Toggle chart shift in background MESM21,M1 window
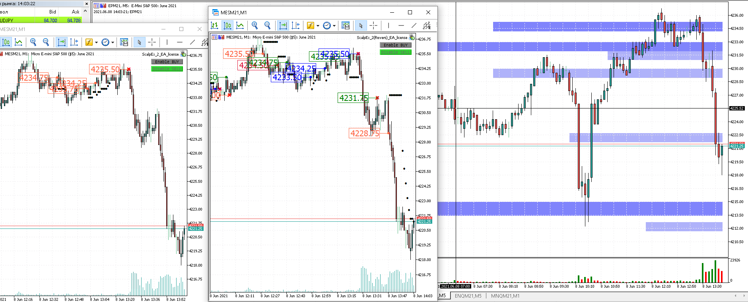 click(x=74, y=42)
